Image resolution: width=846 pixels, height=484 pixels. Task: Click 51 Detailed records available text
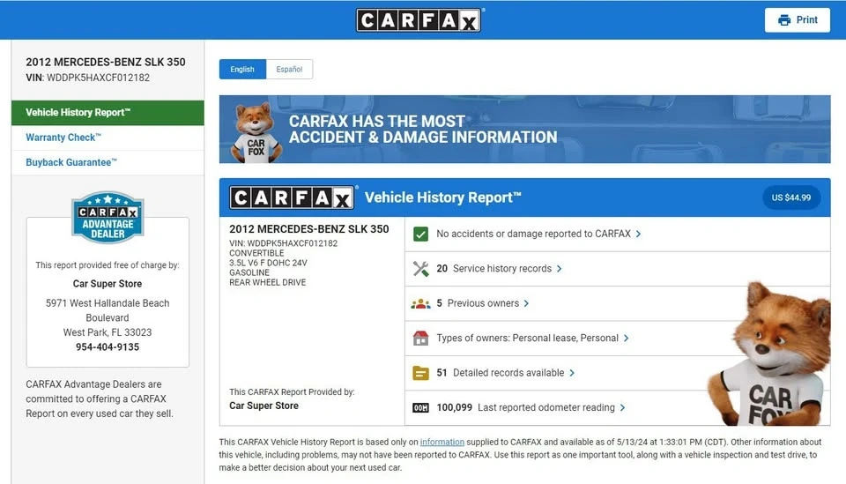tap(501, 373)
